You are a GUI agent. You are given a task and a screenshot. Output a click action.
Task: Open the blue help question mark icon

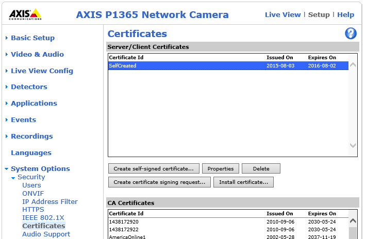pos(351,34)
